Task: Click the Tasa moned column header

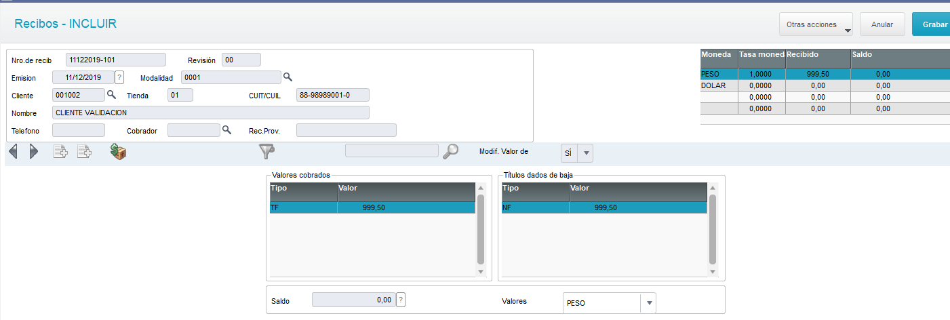Action: [x=762, y=58]
